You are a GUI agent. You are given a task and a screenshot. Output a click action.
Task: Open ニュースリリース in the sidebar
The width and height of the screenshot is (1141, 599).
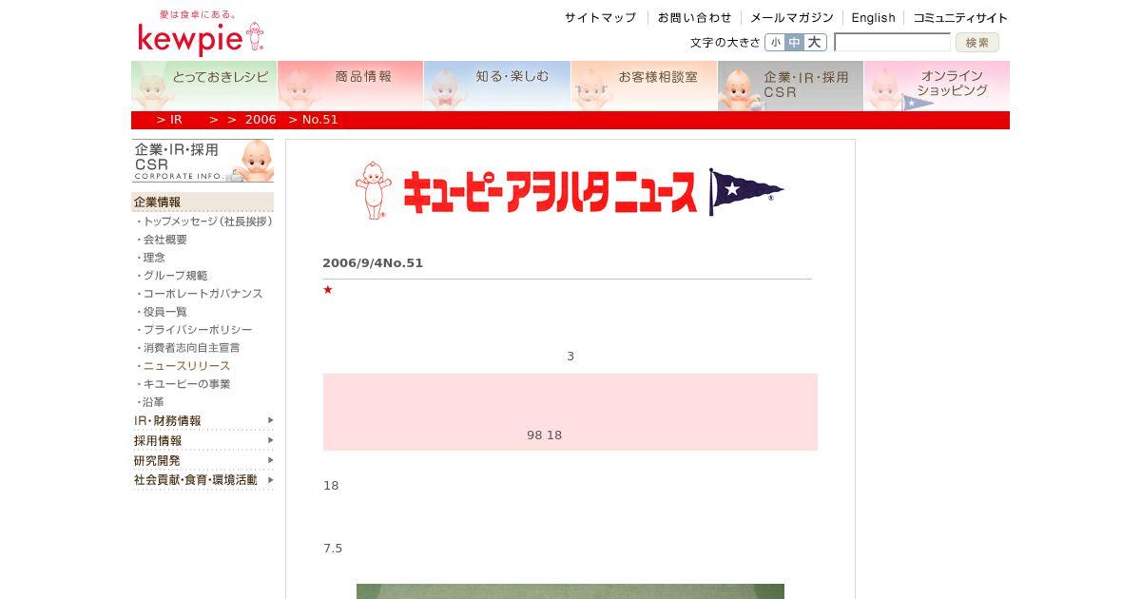point(186,366)
